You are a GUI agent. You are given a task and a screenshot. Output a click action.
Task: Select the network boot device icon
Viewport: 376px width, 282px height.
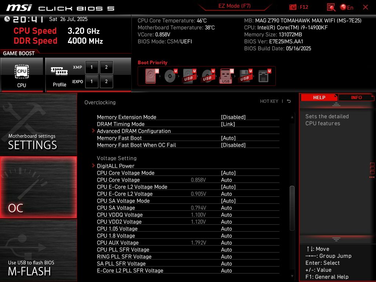click(264, 76)
